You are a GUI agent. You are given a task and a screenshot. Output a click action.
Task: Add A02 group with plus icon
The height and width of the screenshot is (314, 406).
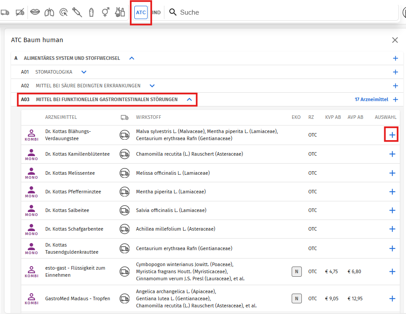pos(395,86)
